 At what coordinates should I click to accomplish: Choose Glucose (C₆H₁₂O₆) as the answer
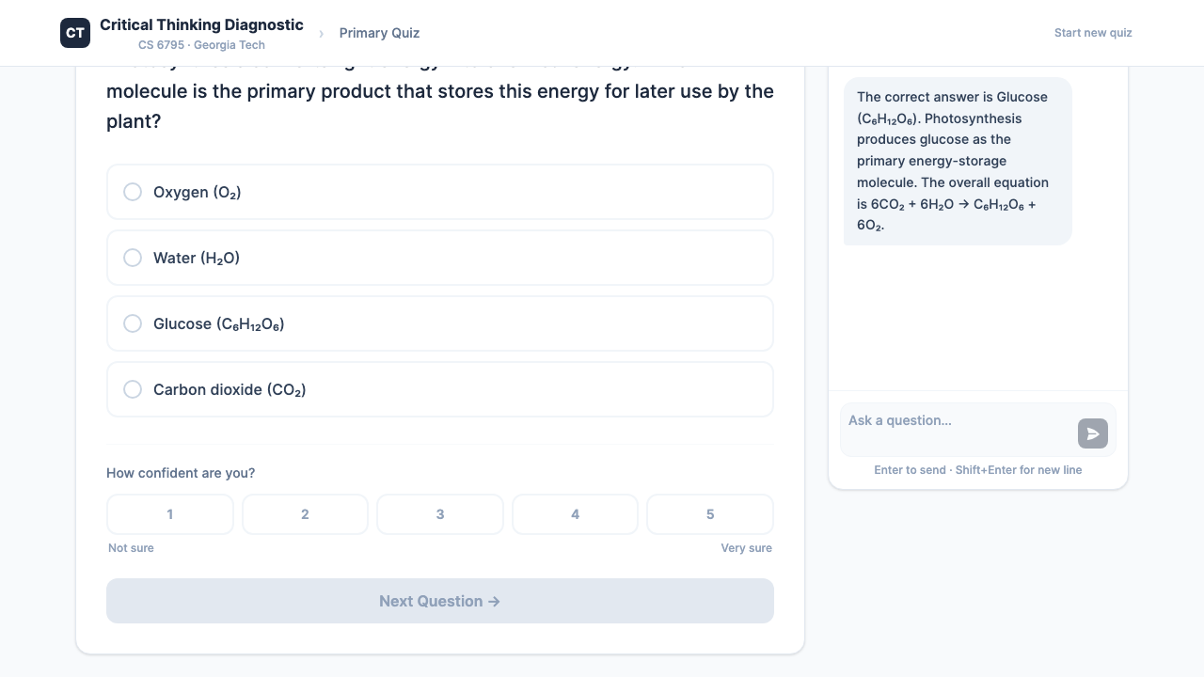(x=439, y=323)
